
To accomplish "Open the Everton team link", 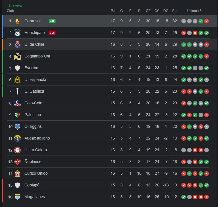I will click(31, 68).
